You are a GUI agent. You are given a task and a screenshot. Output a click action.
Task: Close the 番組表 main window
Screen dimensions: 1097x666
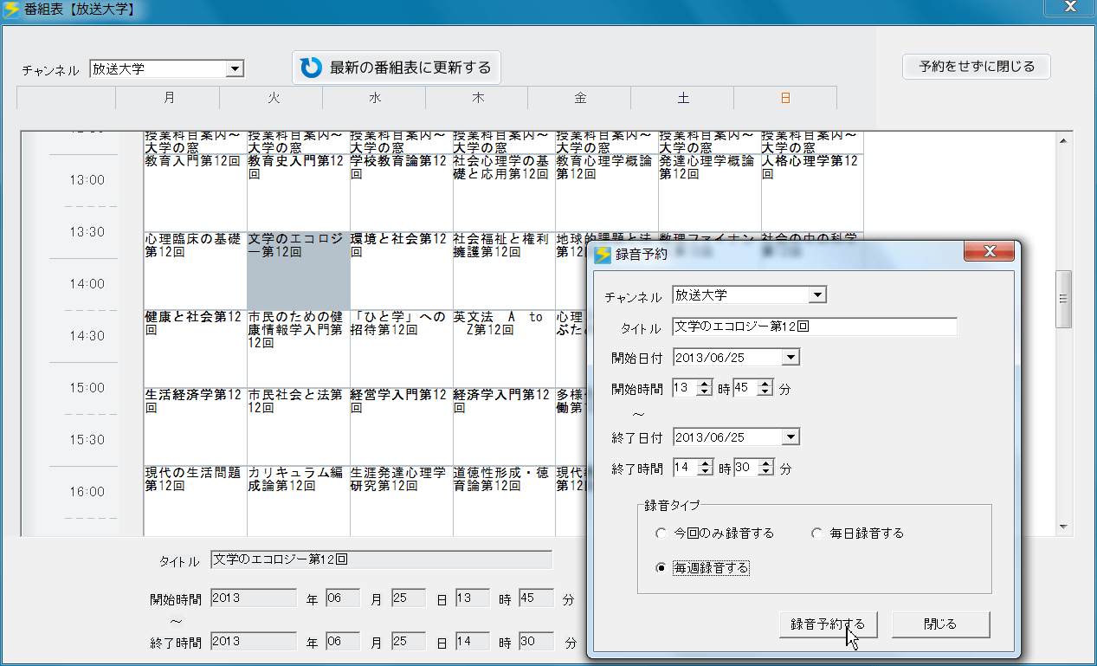pyautogui.click(x=1070, y=9)
